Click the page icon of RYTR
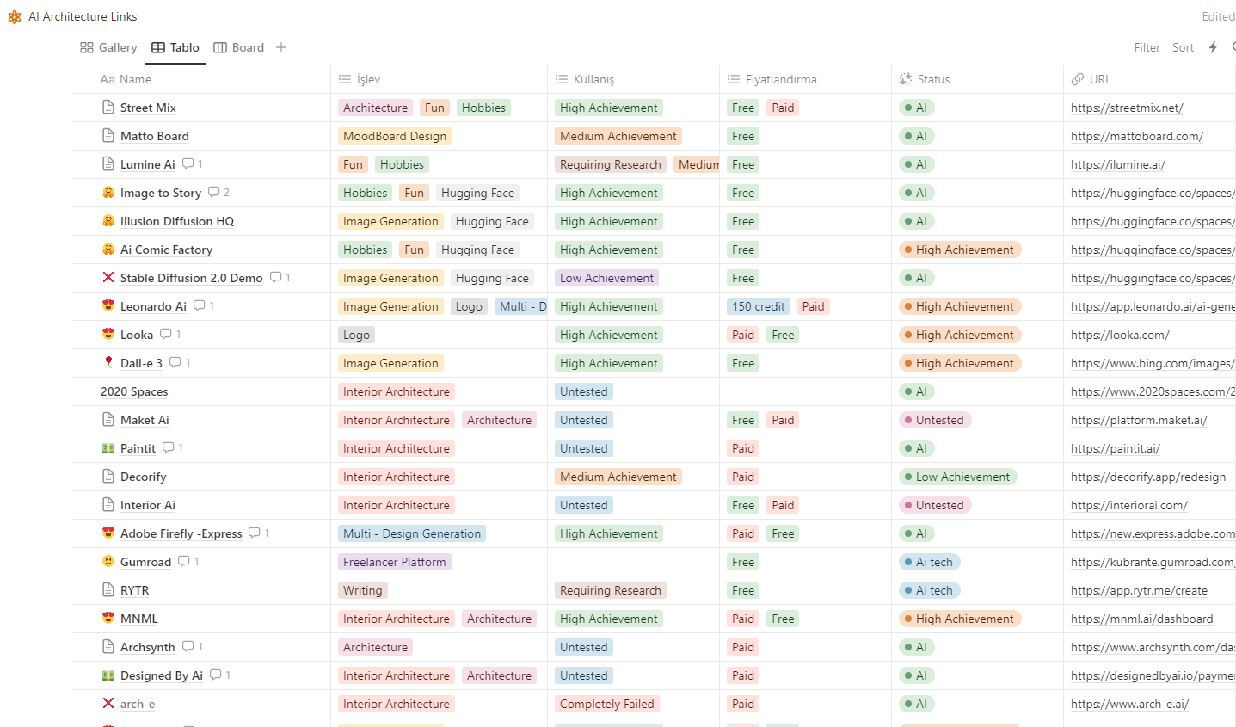 pyautogui.click(x=108, y=590)
